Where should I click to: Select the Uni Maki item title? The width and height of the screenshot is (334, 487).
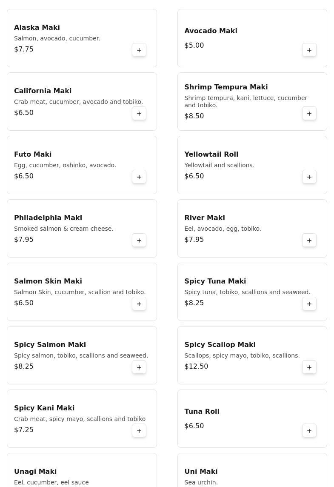click(201, 471)
